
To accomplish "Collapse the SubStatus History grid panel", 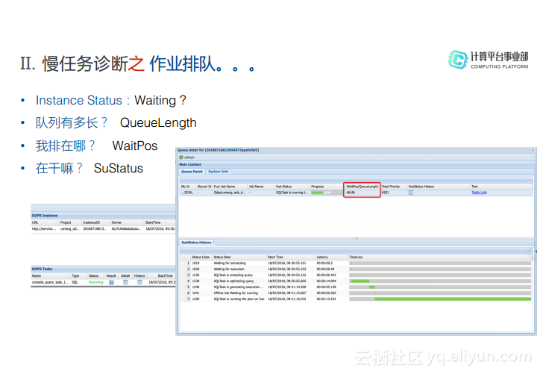I will click(x=530, y=251).
